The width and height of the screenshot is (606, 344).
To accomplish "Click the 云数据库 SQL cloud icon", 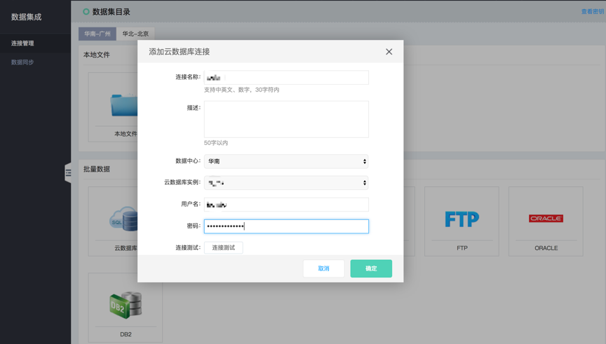I will (x=123, y=219).
